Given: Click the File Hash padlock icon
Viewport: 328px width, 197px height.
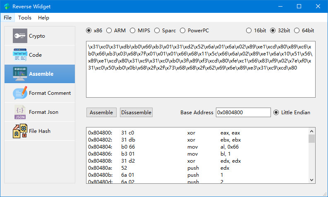Looking at the screenshot, I should click(x=20, y=131).
